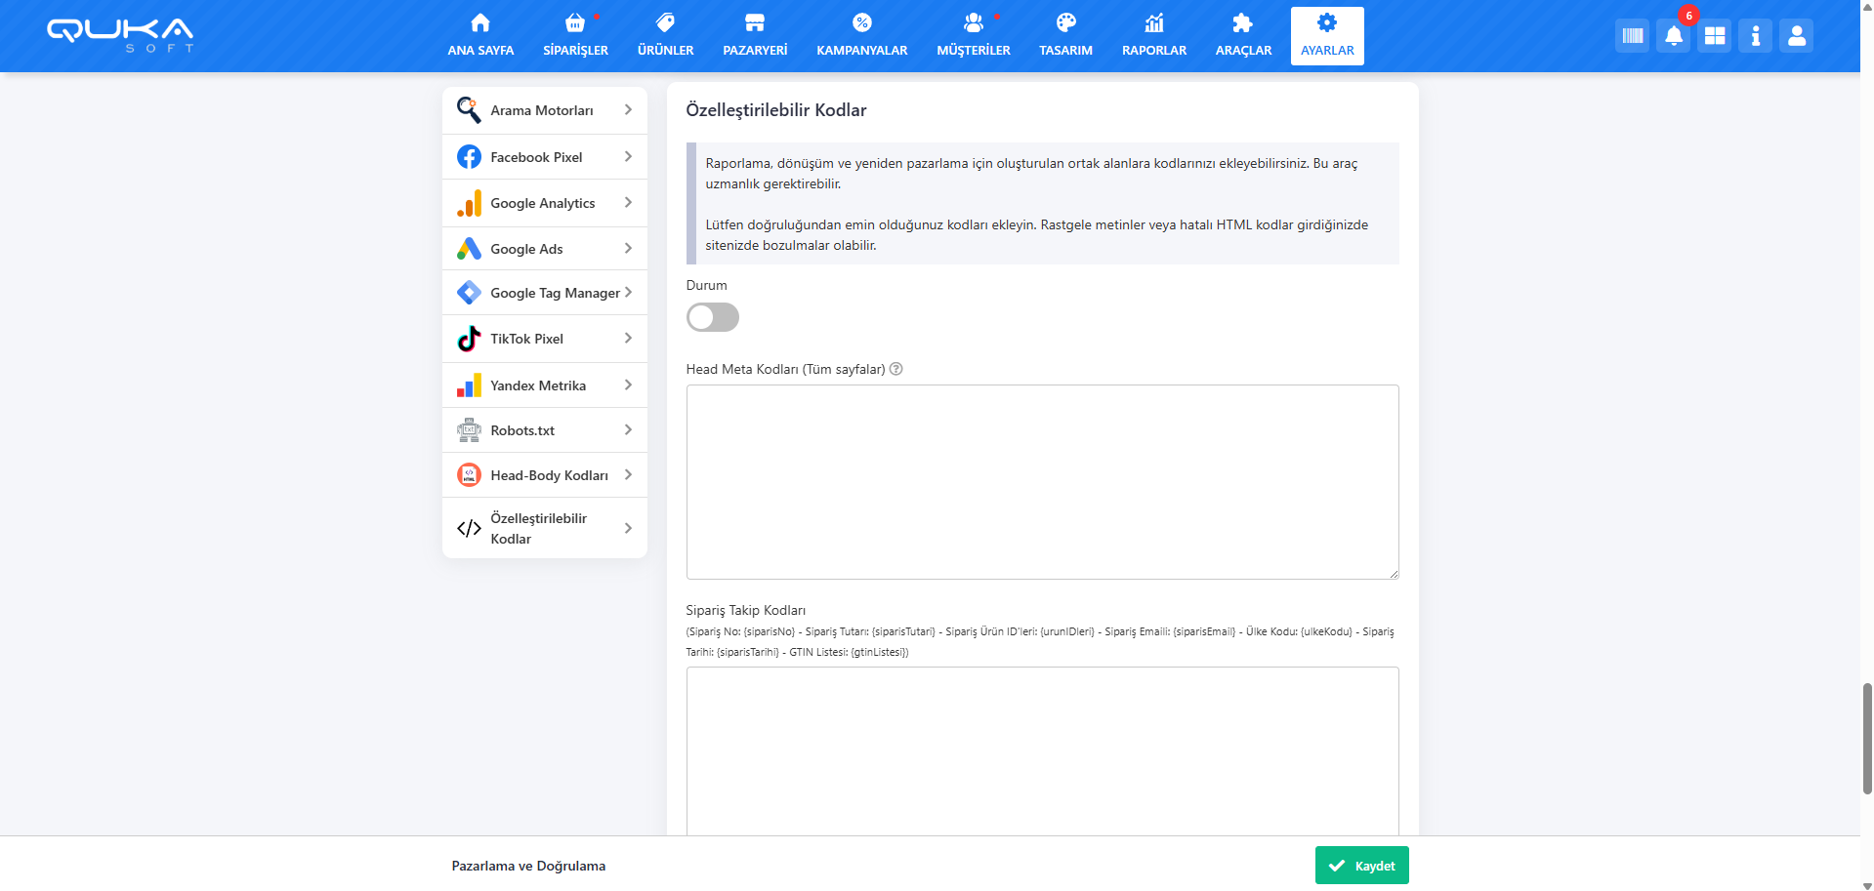Expand Google Analytics chevron arrow

click(x=628, y=202)
